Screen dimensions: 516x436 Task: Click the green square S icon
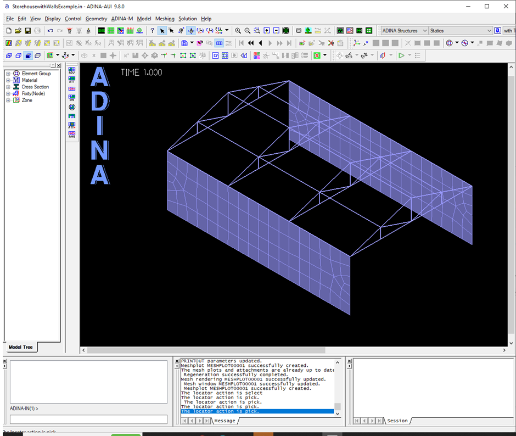(x=317, y=55)
